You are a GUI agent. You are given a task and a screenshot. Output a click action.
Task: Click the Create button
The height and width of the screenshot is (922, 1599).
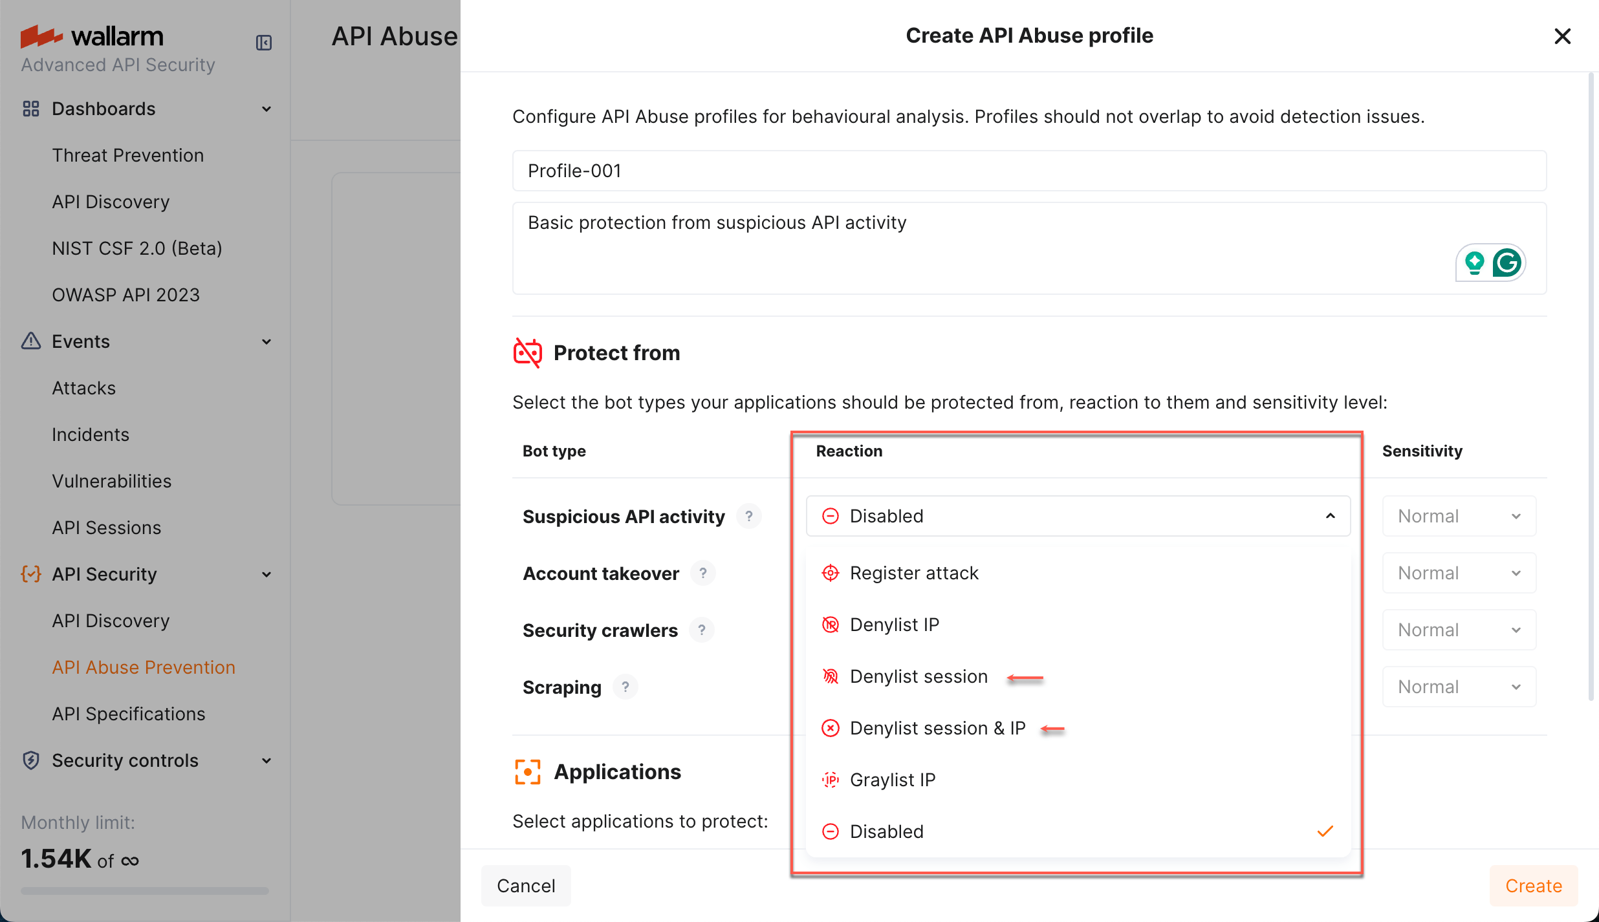pos(1532,886)
